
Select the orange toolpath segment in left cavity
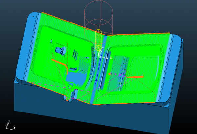[60, 67]
